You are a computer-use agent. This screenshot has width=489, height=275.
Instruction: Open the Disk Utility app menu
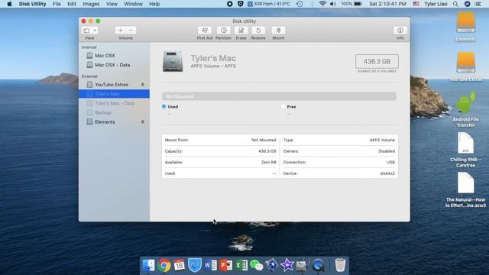point(32,4)
